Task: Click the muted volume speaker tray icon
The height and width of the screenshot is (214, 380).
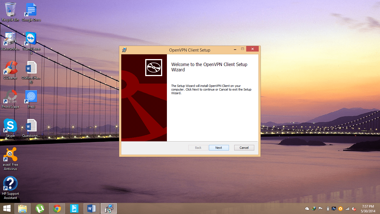Action: [x=354, y=209]
